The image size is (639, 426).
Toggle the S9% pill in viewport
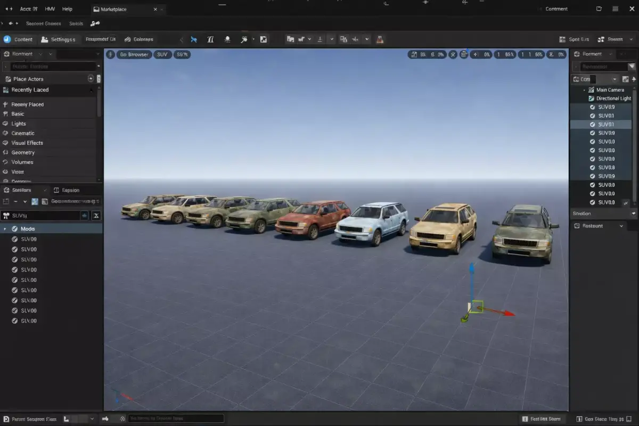click(x=183, y=54)
